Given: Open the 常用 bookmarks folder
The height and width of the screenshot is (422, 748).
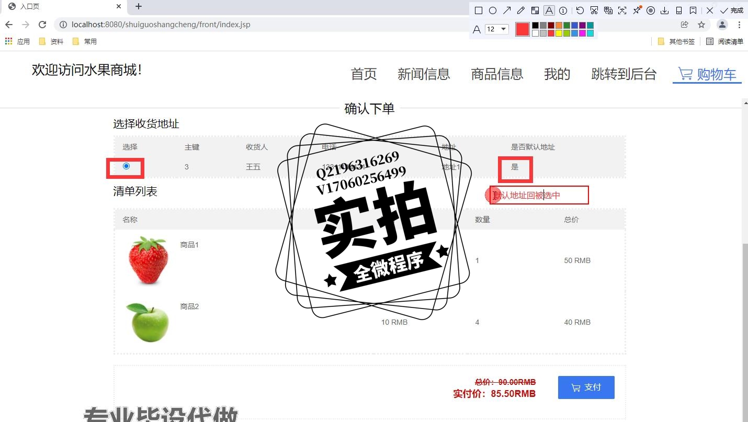Looking at the screenshot, I should click(85, 41).
